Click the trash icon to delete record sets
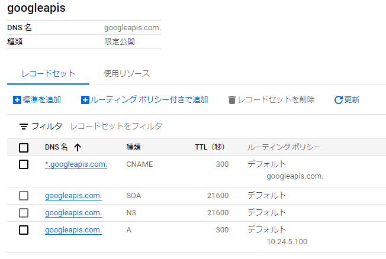The height and width of the screenshot is (259, 386). coord(232,100)
